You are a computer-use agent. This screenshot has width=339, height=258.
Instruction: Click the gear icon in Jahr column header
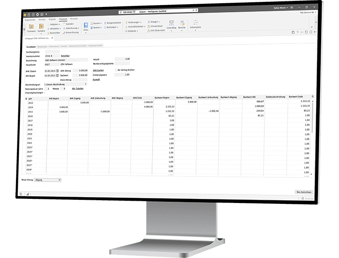pos(27,99)
